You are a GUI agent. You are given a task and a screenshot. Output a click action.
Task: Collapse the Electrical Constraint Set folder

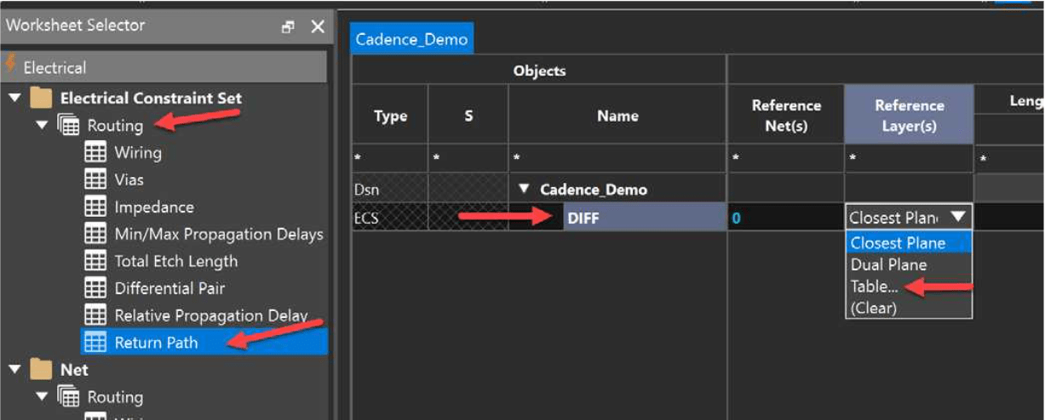click(14, 99)
